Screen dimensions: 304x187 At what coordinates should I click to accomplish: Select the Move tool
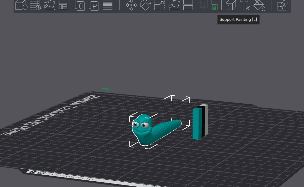(131, 5)
